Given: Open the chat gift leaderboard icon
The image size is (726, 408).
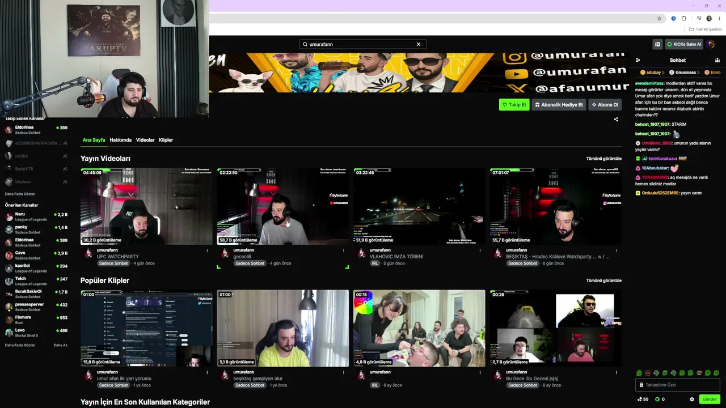Looking at the screenshot, I should pos(717,60).
